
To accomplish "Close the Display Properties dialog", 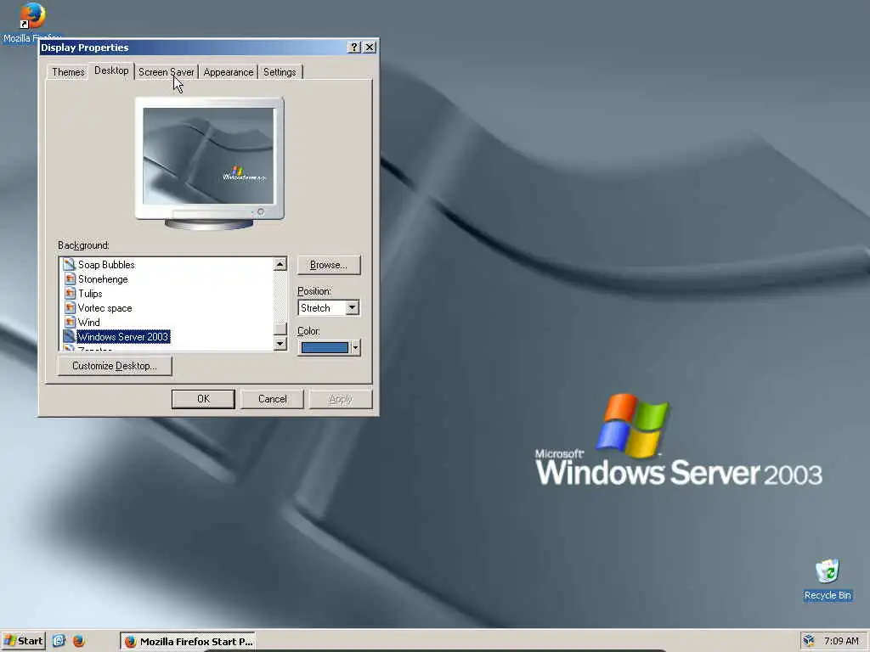I will point(370,48).
